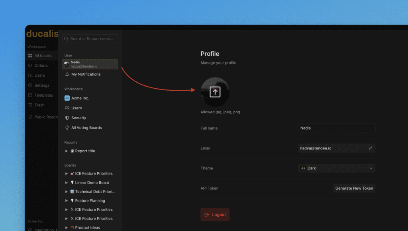Click the Generate New Token button

point(354,188)
